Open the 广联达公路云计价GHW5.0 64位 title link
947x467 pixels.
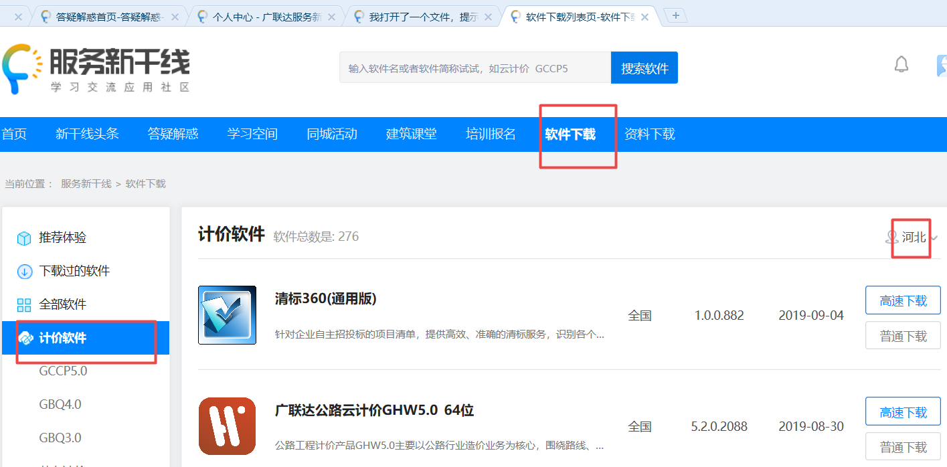pos(374,410)
